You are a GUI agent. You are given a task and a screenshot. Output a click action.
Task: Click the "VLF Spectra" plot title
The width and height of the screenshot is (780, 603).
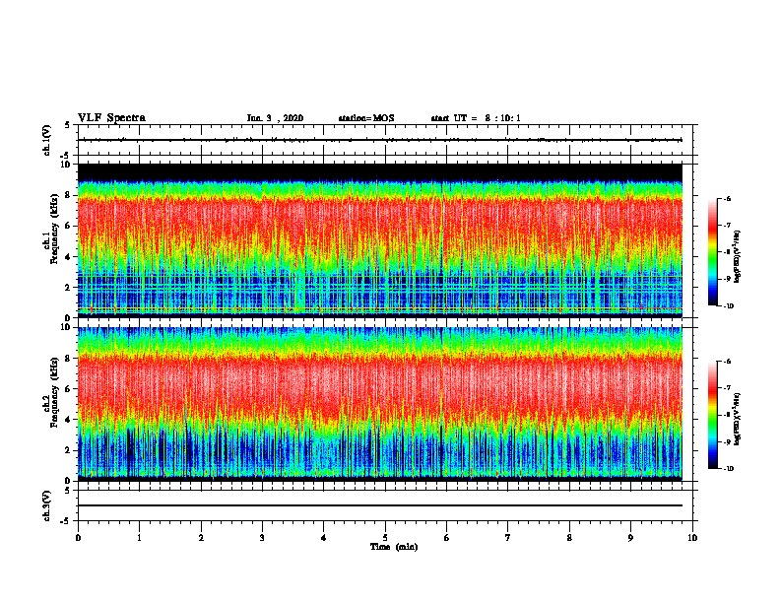[111, 118]
